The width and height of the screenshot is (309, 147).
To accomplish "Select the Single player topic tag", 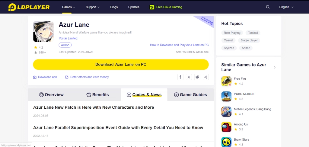I will click(249, 40).
